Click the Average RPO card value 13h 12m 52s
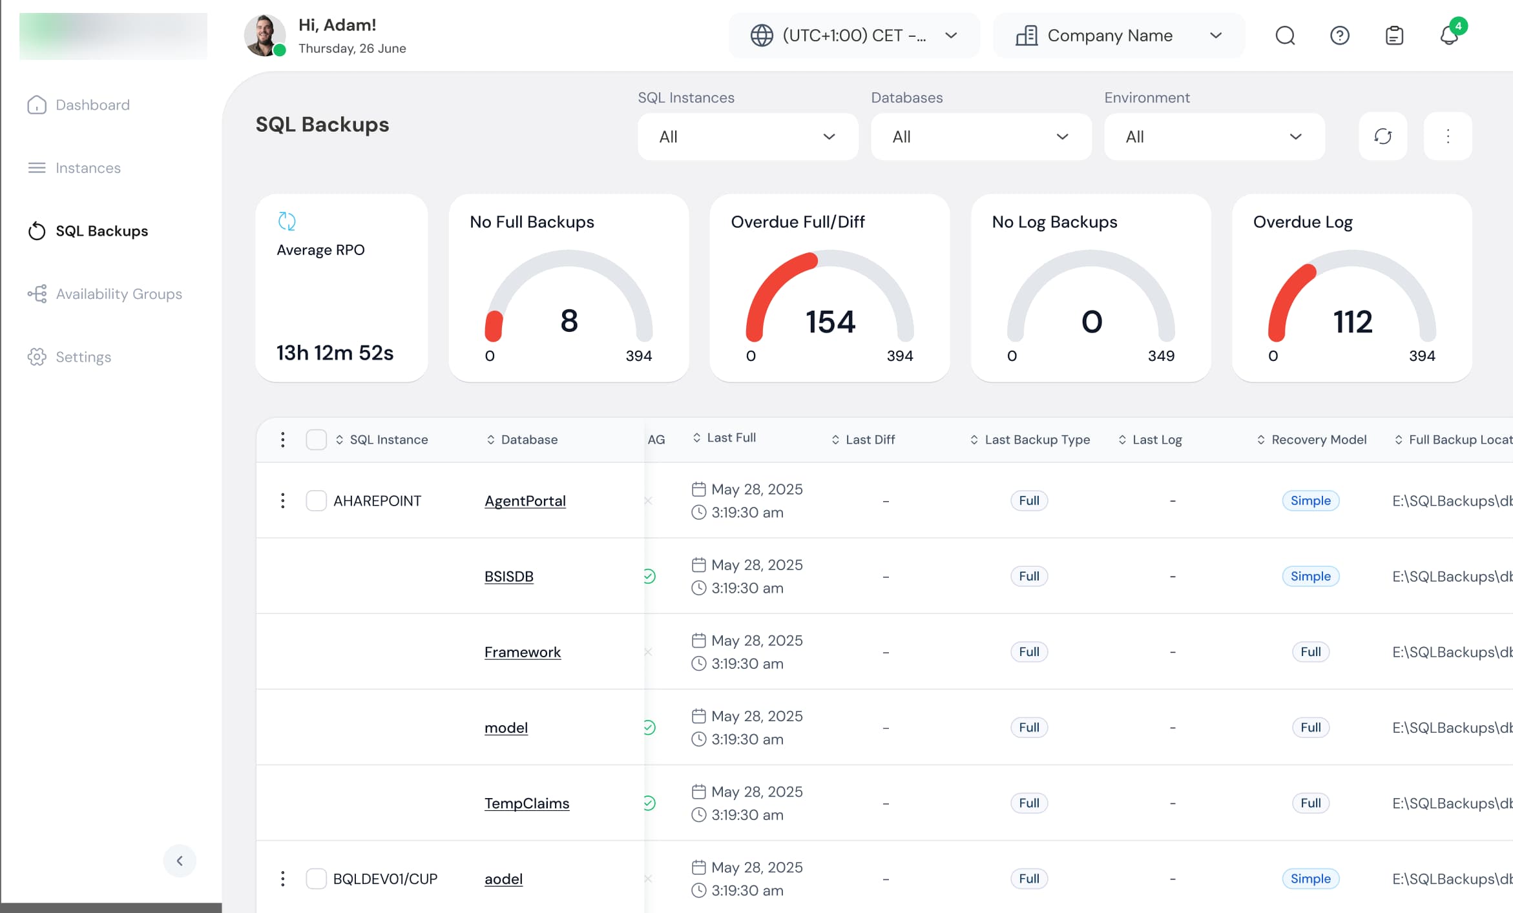 (x=335, y=353)
